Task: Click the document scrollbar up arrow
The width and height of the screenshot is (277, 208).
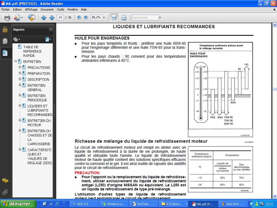Action: tap(275, 25)
